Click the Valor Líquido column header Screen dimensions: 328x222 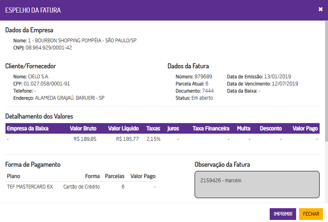[x=123, y=129]
